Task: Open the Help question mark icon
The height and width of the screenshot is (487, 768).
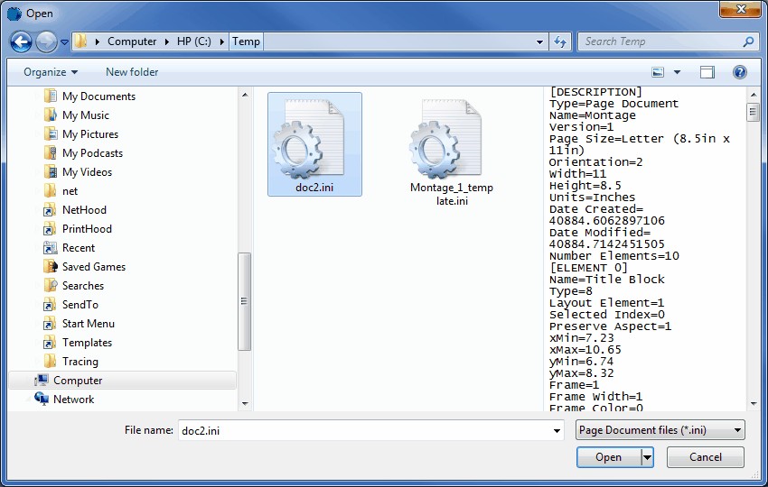Action: coord(739,72)
